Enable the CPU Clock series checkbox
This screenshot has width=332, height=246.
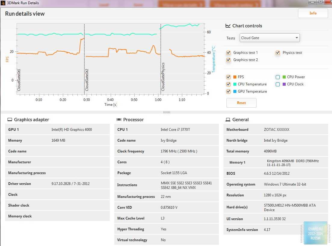278,84
